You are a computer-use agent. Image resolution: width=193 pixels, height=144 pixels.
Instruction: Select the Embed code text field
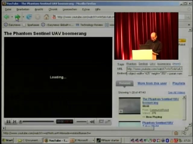pos(154,73)
